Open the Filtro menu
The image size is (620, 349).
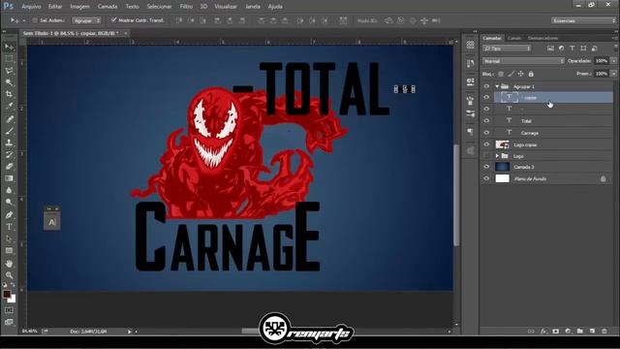click(186, 7)
